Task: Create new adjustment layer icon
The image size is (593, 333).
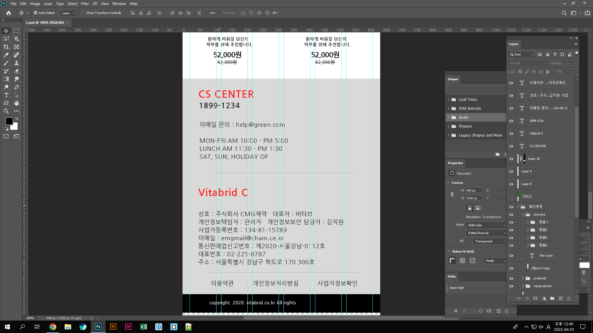Action: click(544, 298)
